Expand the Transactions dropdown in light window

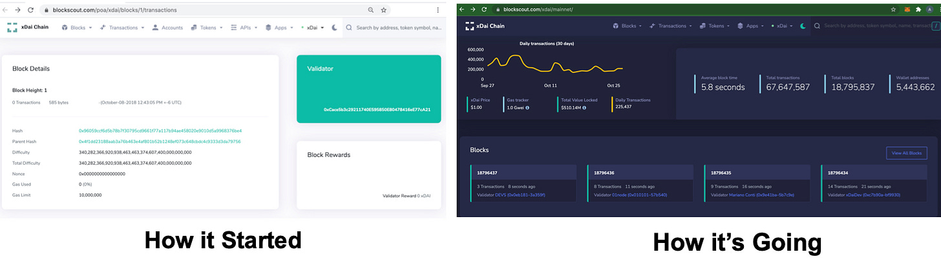[121, 28]
